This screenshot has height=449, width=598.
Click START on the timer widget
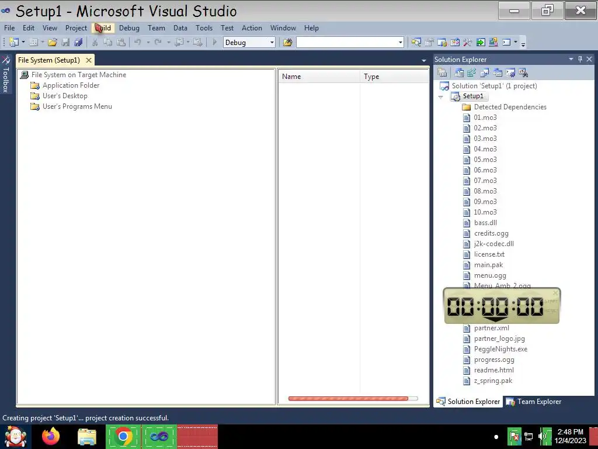pyautogui.click(x=551, y=301)
